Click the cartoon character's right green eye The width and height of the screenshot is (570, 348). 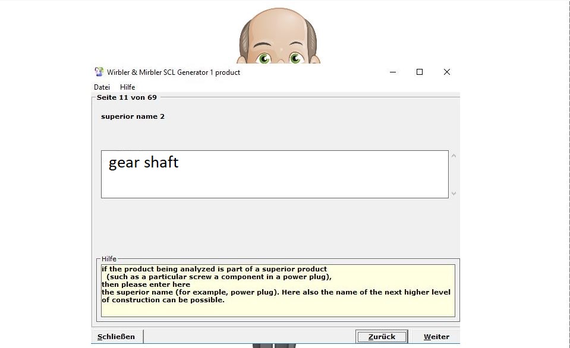[295, 58]
